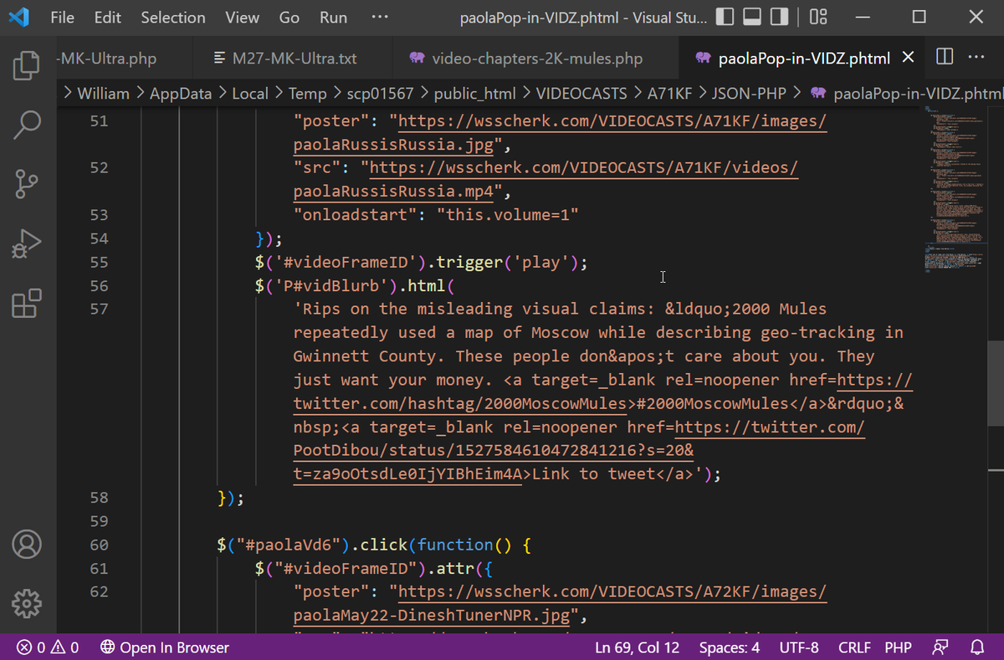Click the "onloadstart" key on line 53
Screen dimensions: 1004x660
355,215
